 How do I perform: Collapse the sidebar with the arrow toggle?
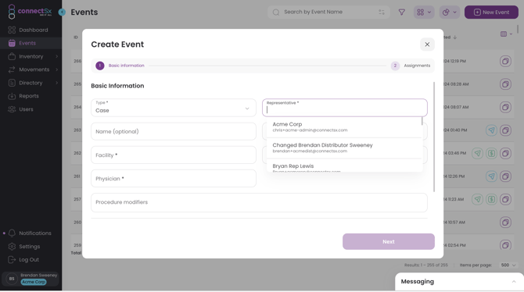coord(62,12)
